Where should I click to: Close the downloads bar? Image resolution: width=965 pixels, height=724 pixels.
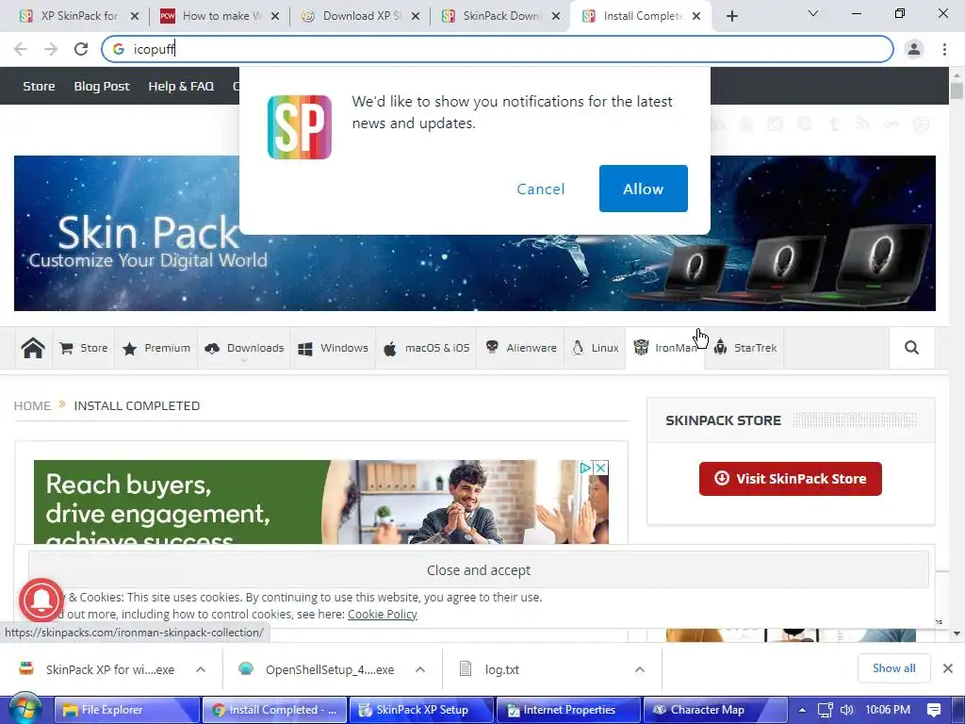[948, 668]
